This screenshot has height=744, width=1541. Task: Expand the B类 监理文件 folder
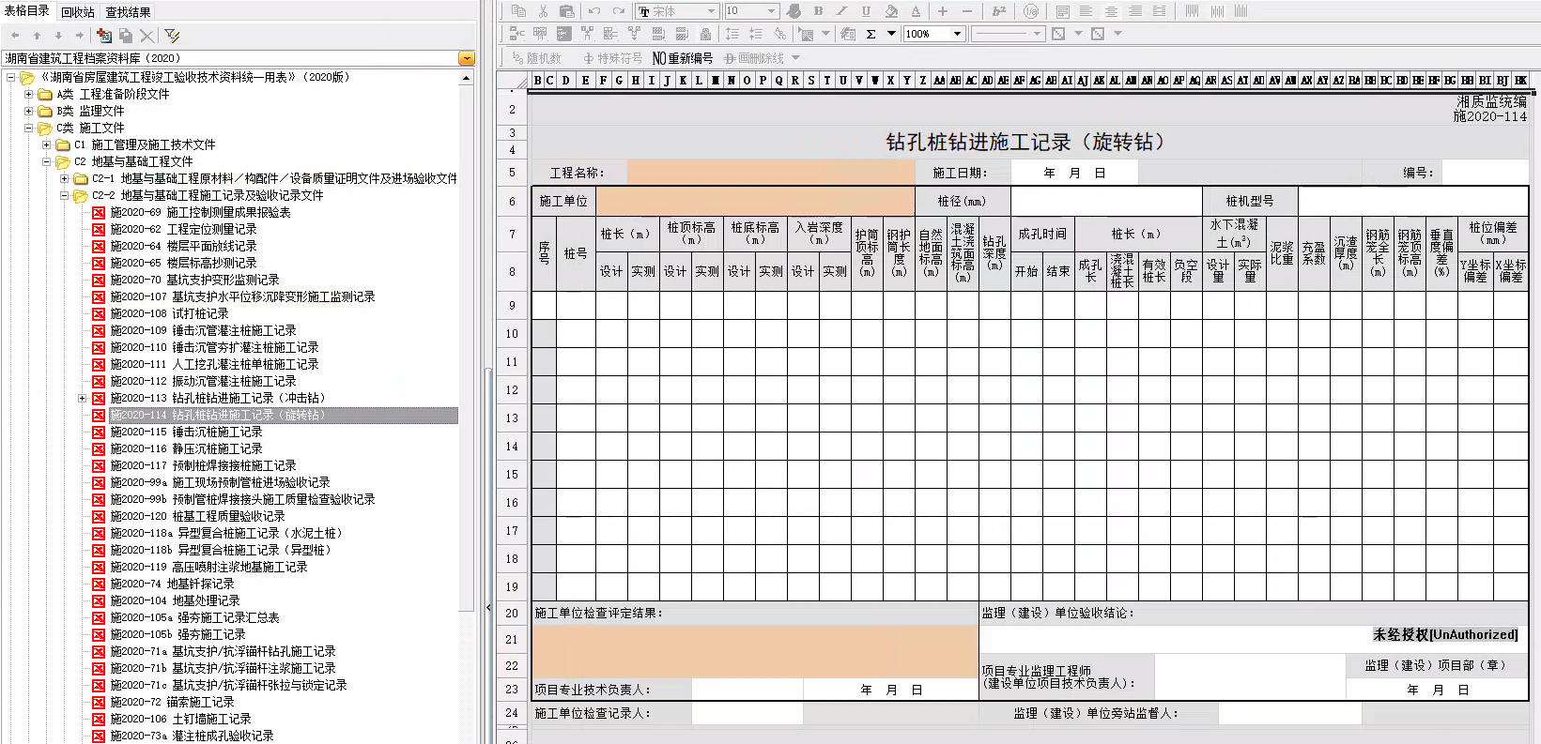(28, 112)
